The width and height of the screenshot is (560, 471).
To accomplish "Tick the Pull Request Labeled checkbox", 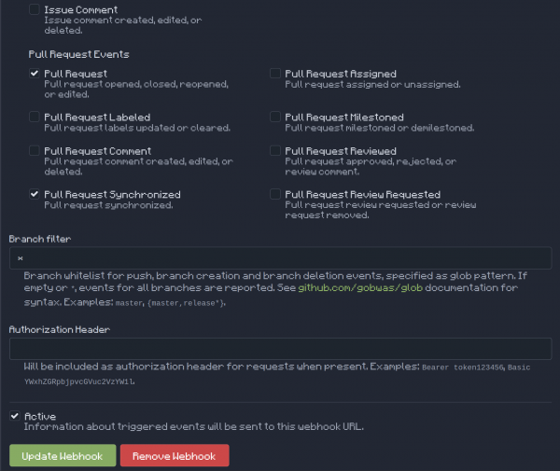I will coord(35,118).
